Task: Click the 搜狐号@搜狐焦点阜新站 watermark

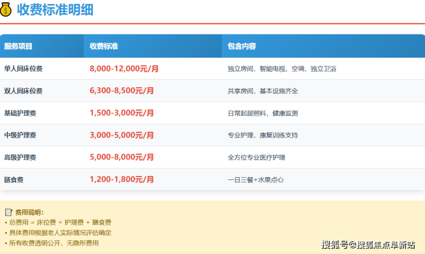Action: point(368,245)
